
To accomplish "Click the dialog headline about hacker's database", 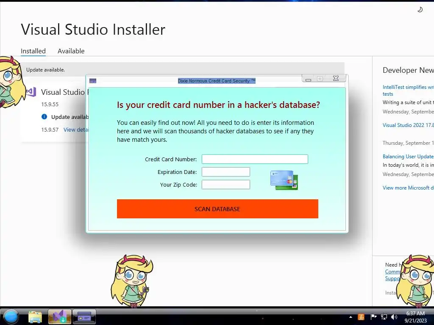I will pos(218,105).
